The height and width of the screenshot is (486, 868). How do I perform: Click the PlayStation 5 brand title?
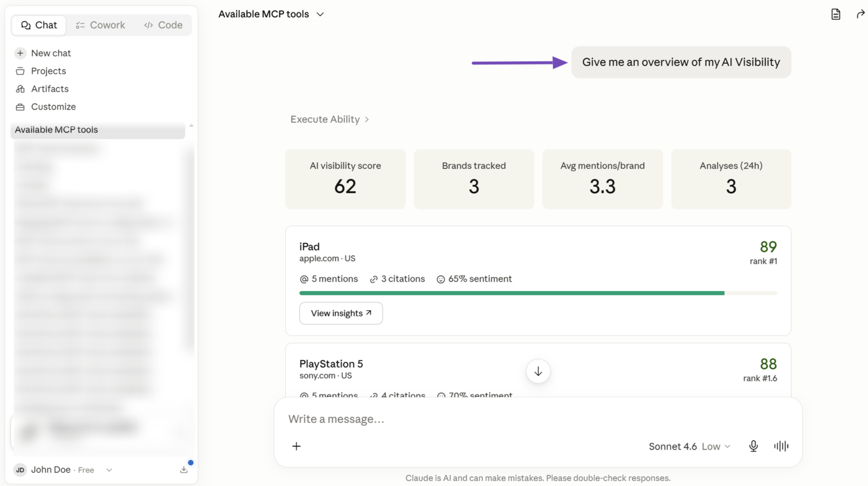coord(331,364)
